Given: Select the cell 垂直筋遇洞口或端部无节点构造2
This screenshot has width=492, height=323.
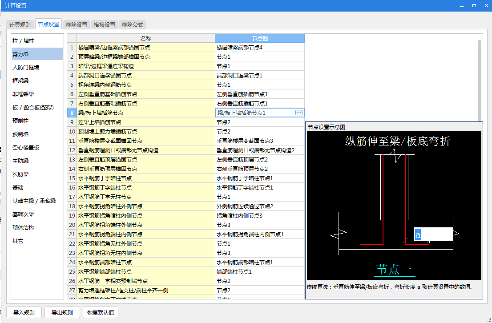Looking at the screenshot, I should click(x=260, y=150).
